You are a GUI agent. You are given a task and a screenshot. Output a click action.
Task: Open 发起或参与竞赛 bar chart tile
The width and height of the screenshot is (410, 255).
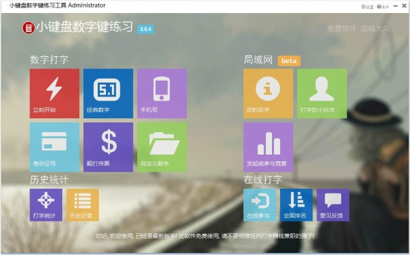pyautogui.click(x=269, y=147)
